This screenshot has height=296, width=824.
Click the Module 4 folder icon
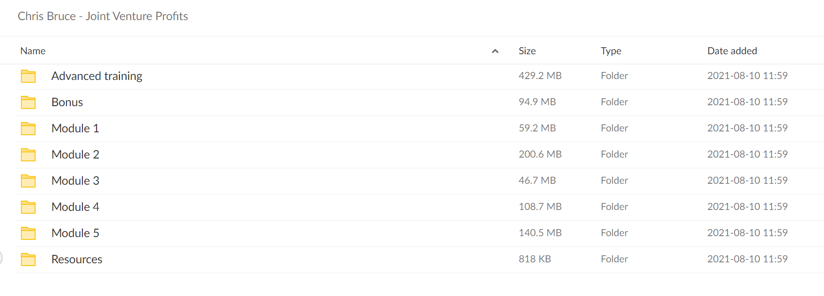(28, 207)
